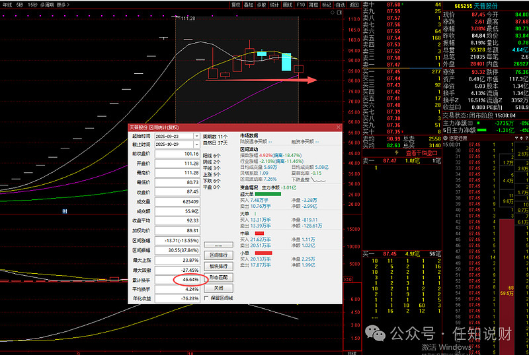This screenshot has width=529, height=355.
Task: Click the 111.28 high price label on chart
Action: 188,18
